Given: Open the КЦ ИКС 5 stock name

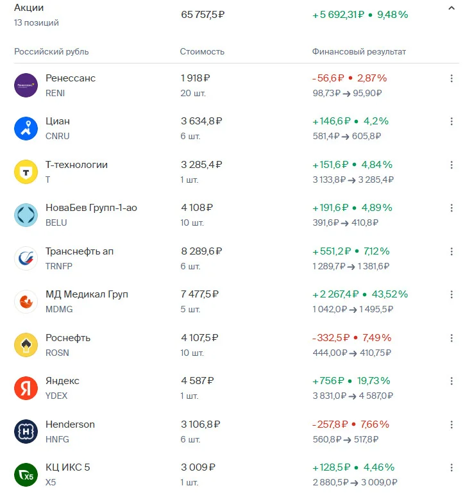Looking at the screenshot, I should coord(68,467).
